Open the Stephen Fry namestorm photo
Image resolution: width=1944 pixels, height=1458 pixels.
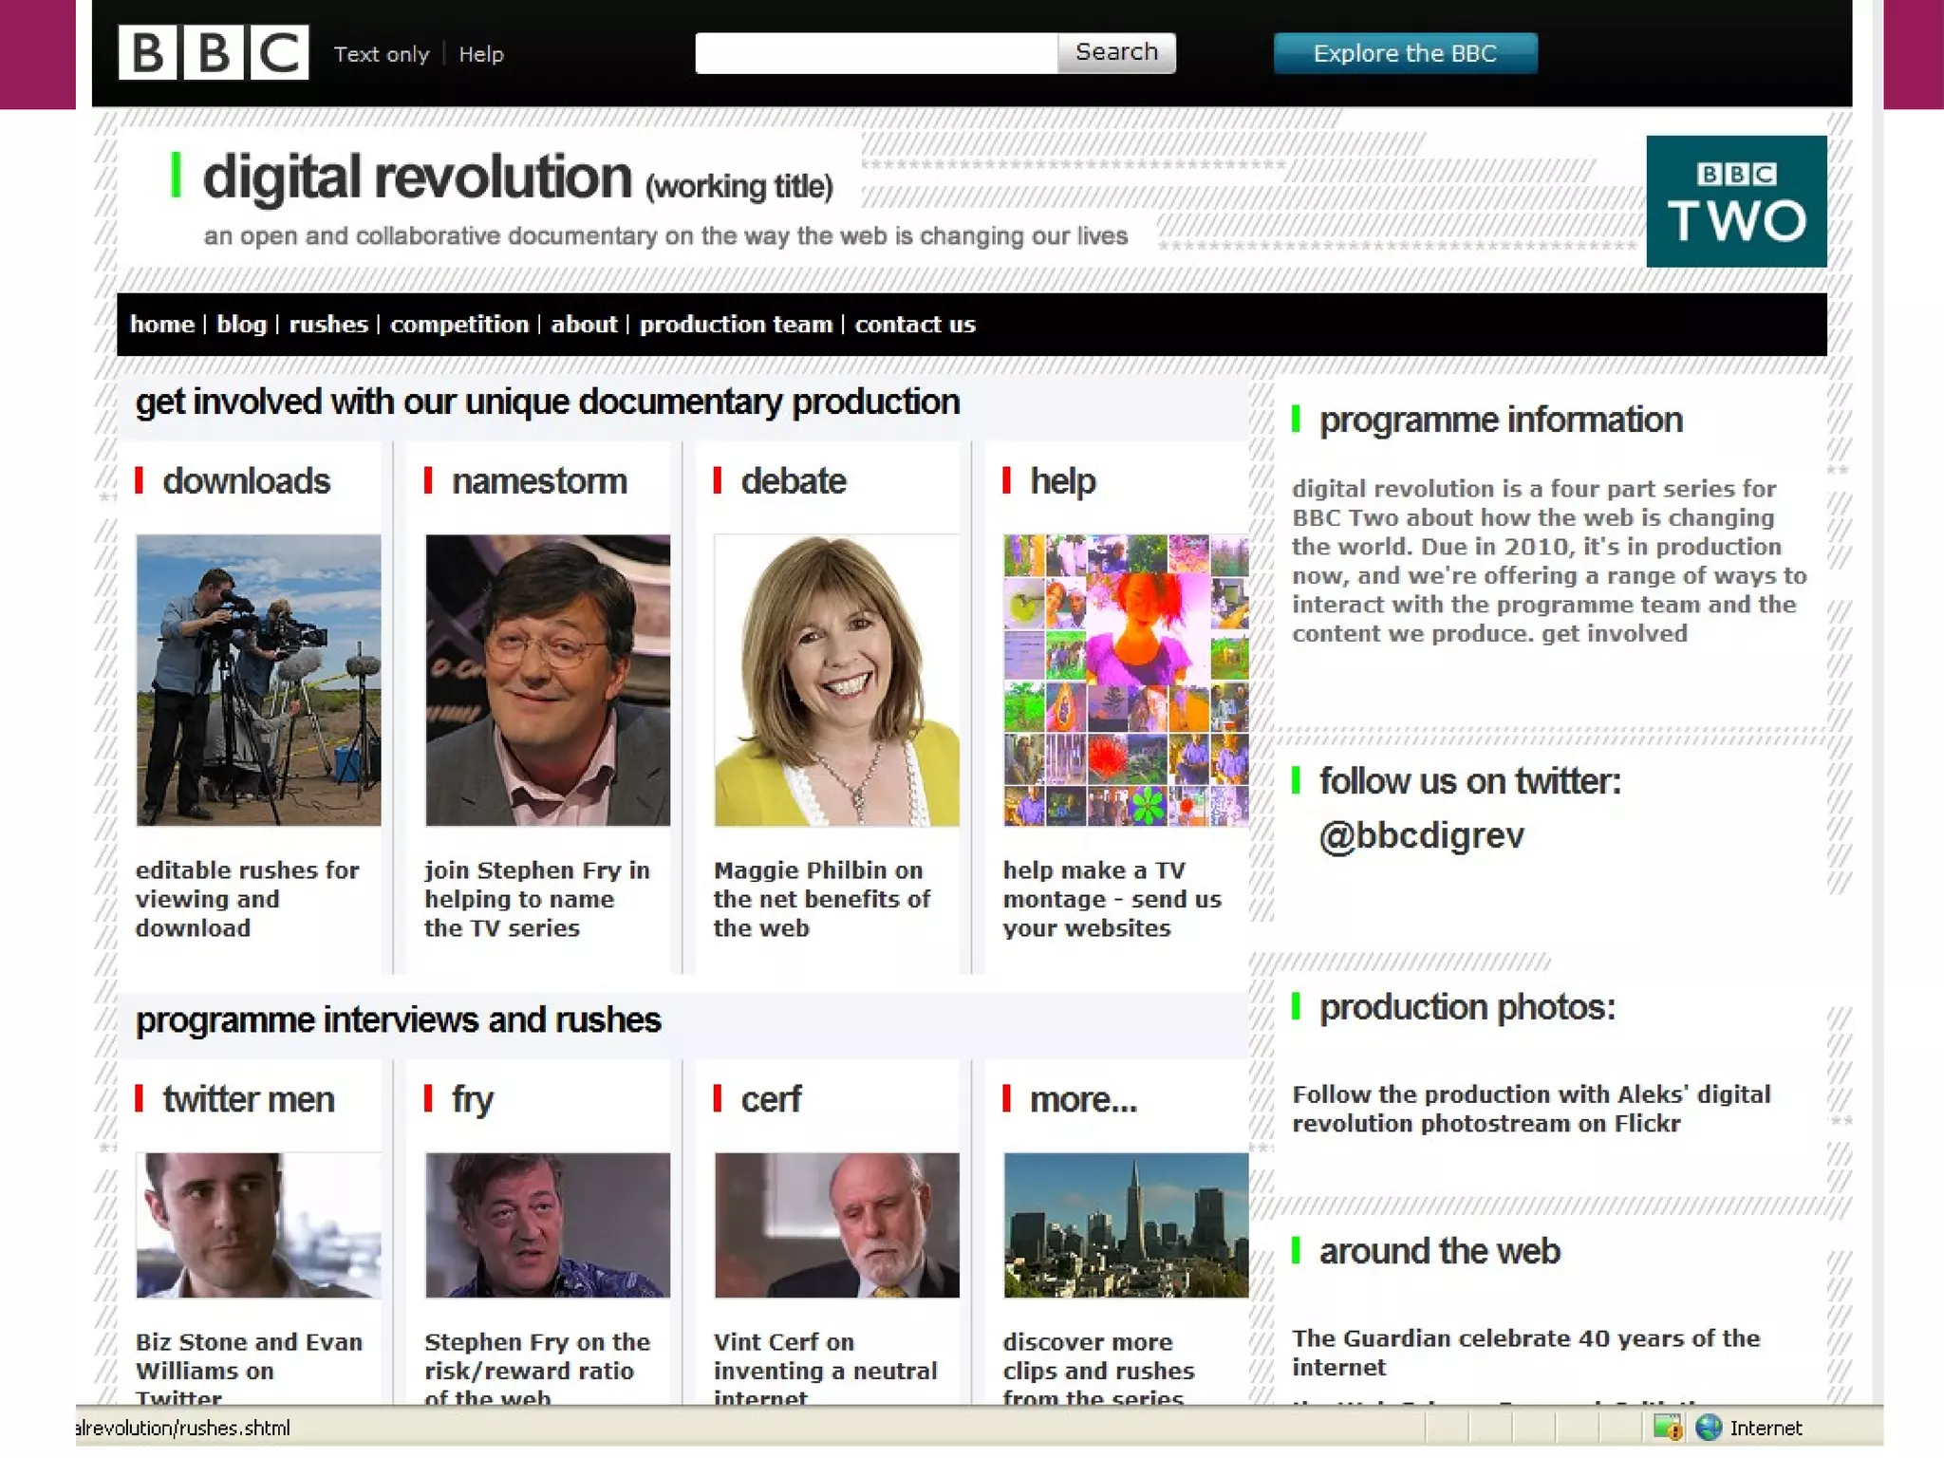(x=547, y=680)
